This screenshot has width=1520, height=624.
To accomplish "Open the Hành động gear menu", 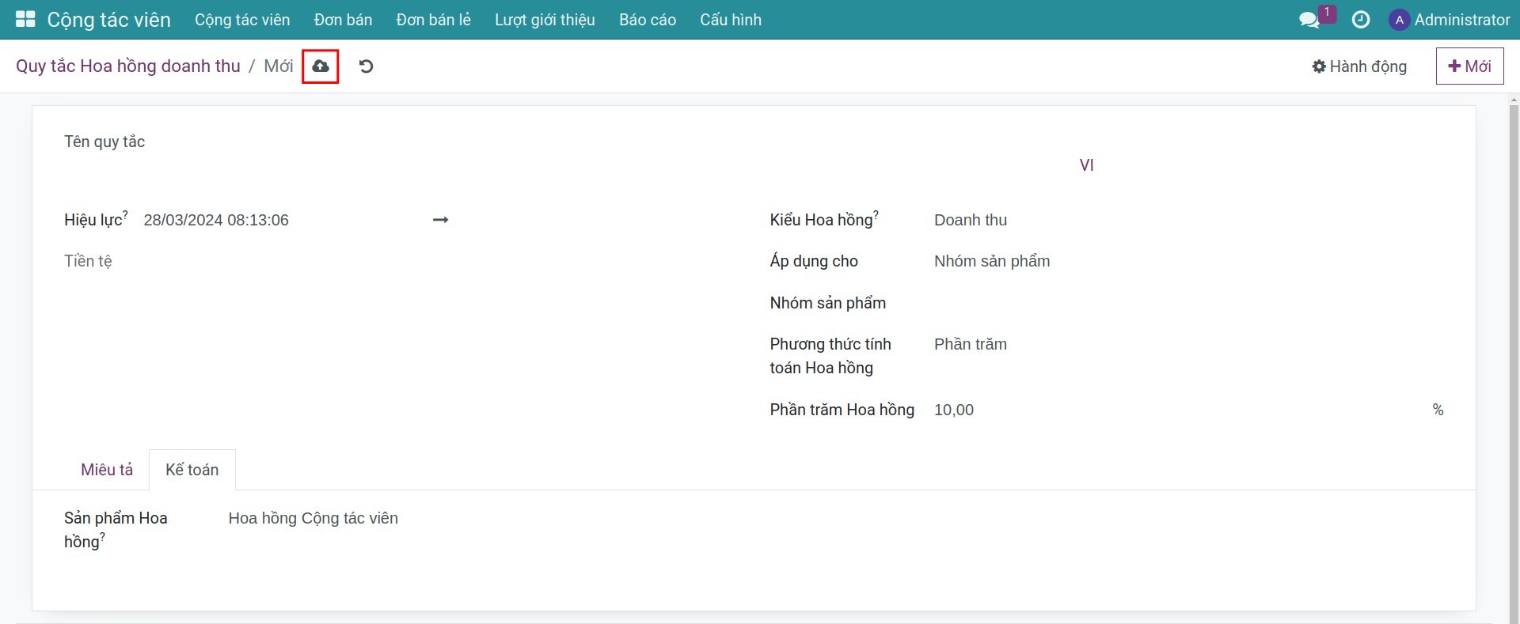I will click(x=1359, y=66).
